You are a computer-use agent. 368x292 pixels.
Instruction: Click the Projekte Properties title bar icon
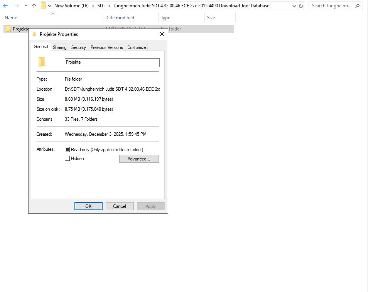coord(34,34)
